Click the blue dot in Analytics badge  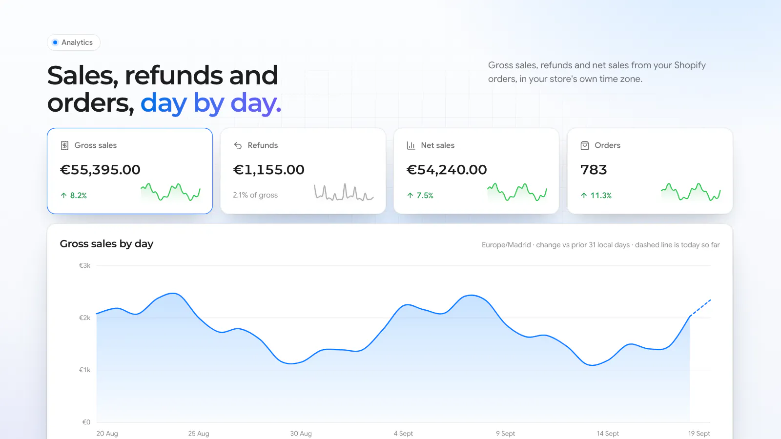click(55, 42)
